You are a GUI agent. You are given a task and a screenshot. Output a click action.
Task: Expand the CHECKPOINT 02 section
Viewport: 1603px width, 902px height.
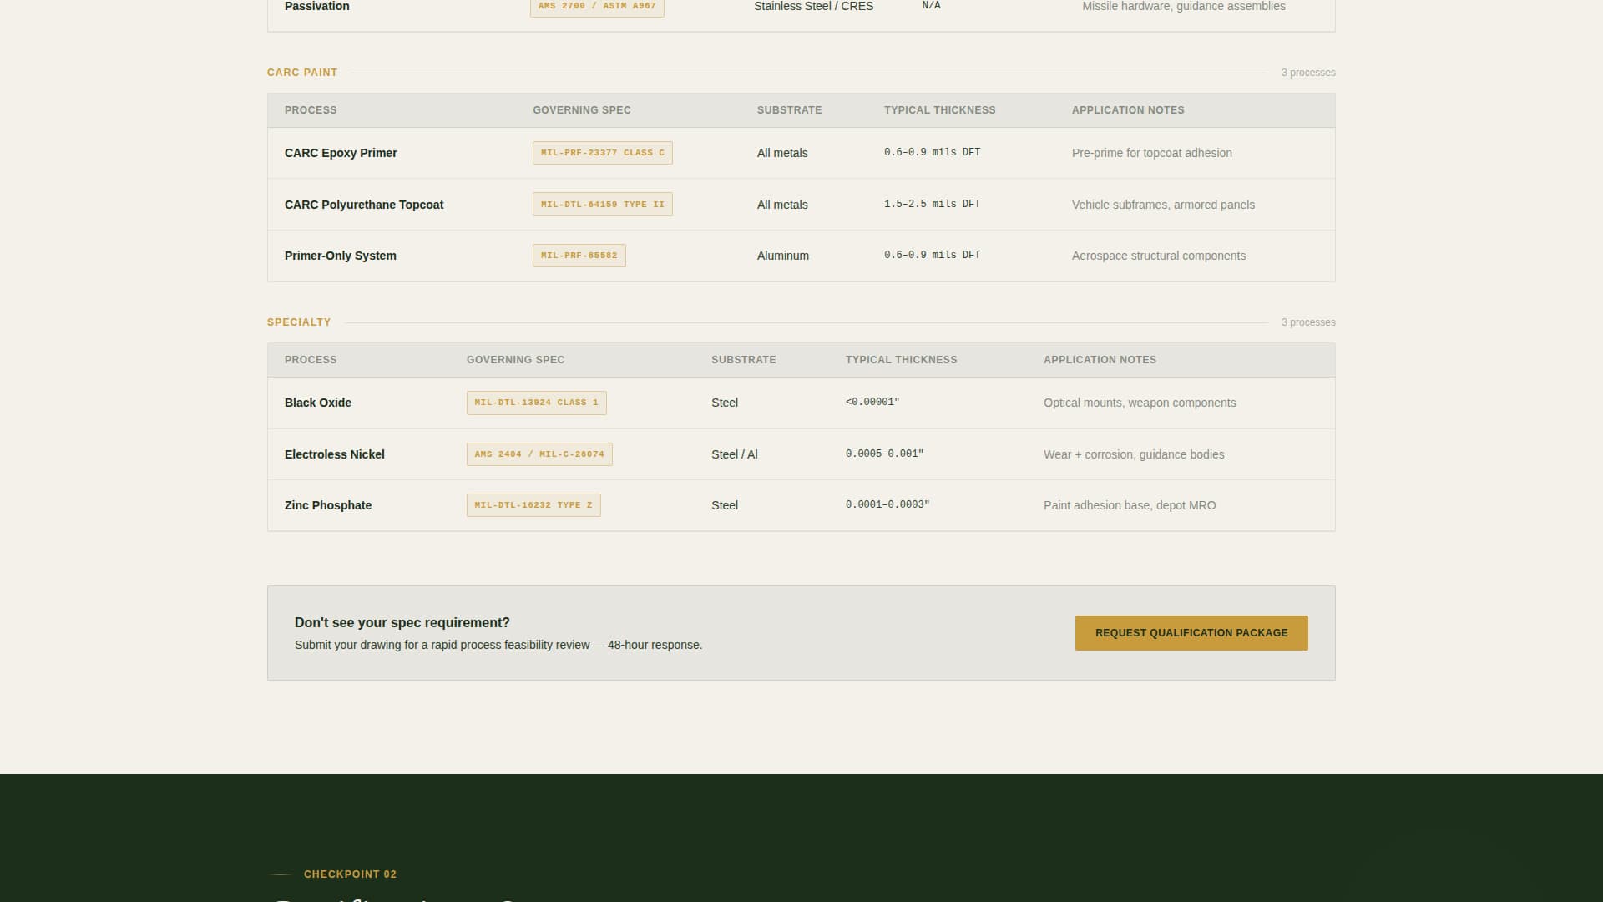click(x=350, y=874)
